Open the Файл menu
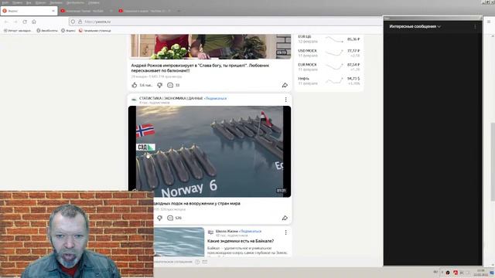Screen dimensions: 495x278 point(5,2)
